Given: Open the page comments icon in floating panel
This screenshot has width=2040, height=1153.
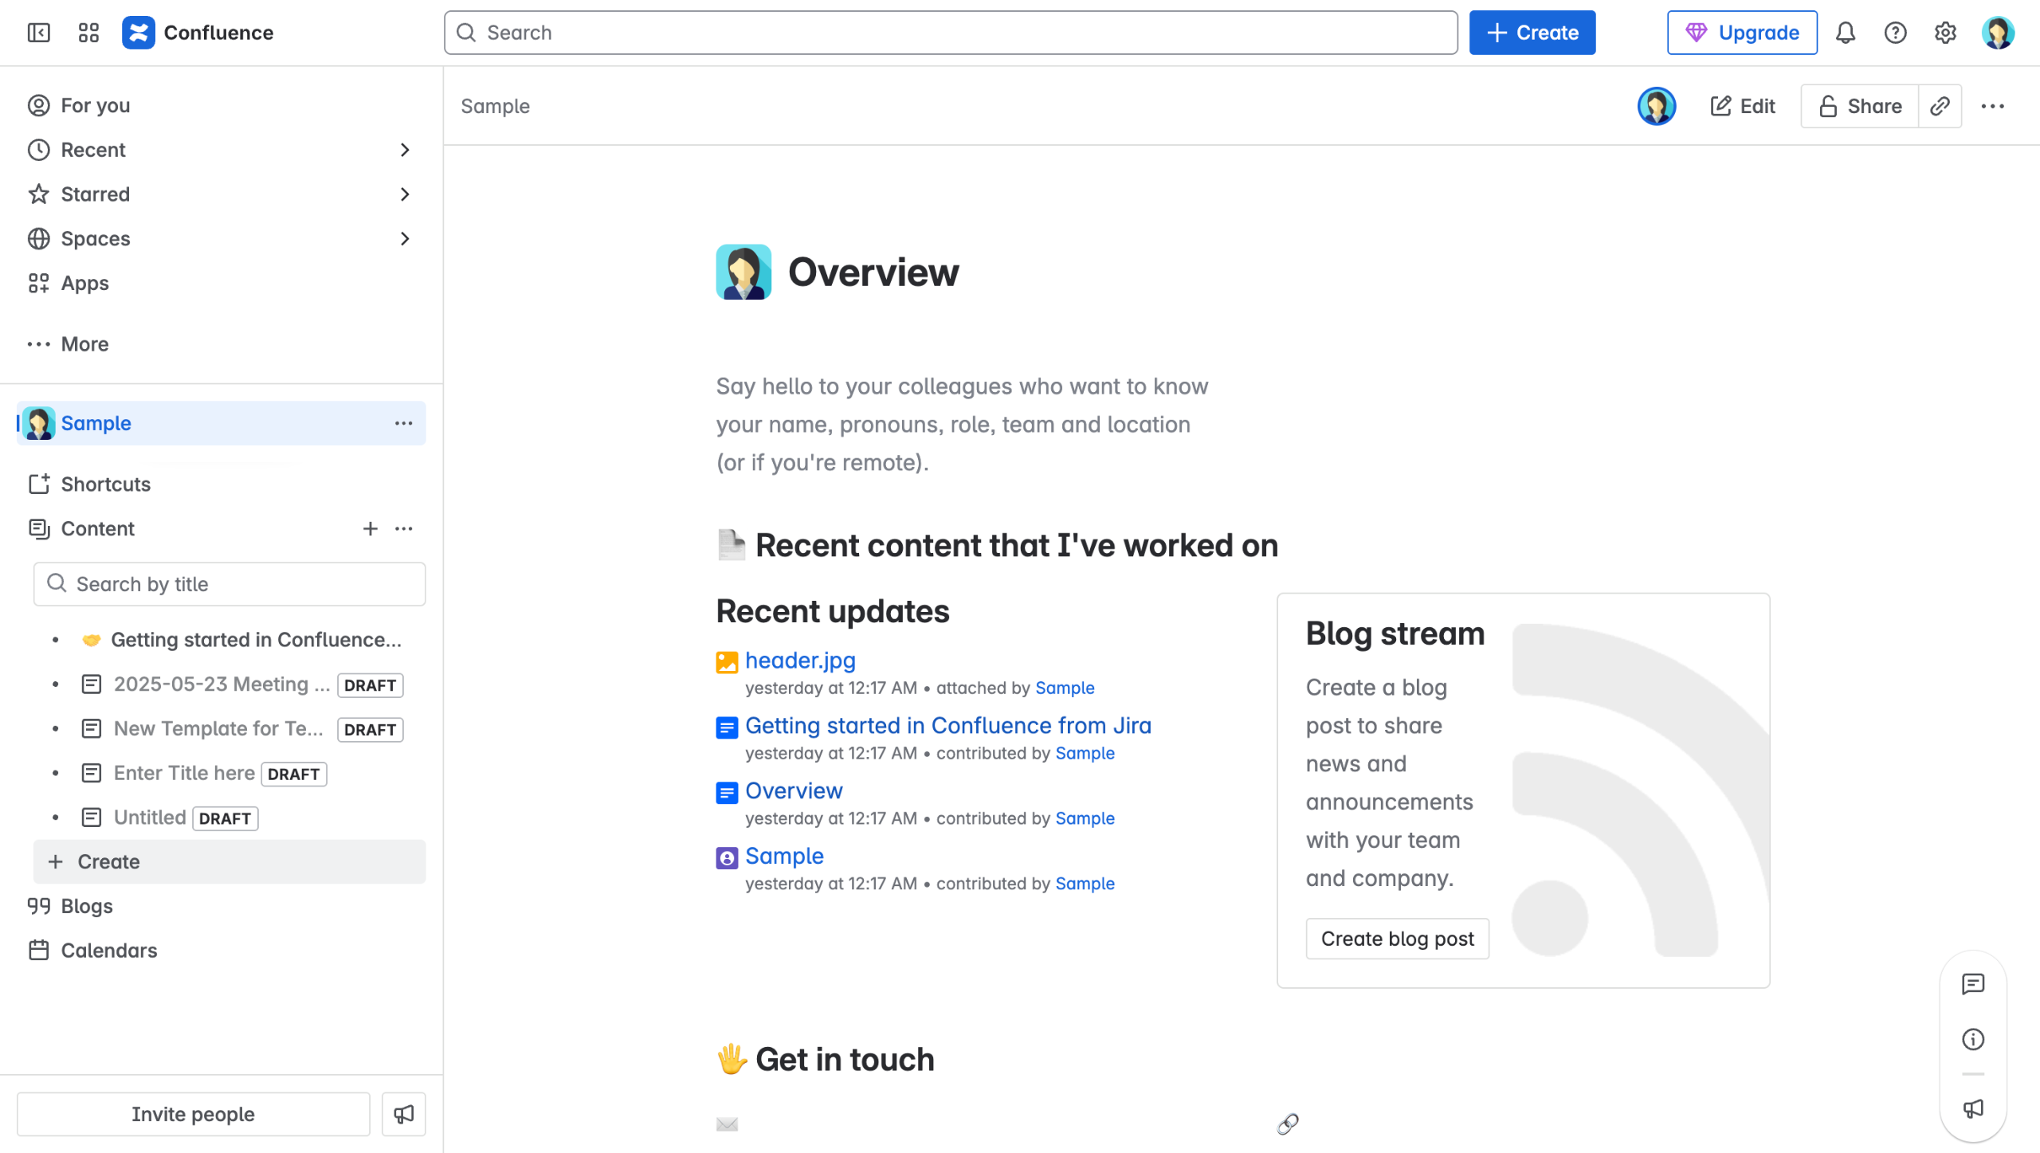Looking at the screenshot, I should tap(1973, 984).
